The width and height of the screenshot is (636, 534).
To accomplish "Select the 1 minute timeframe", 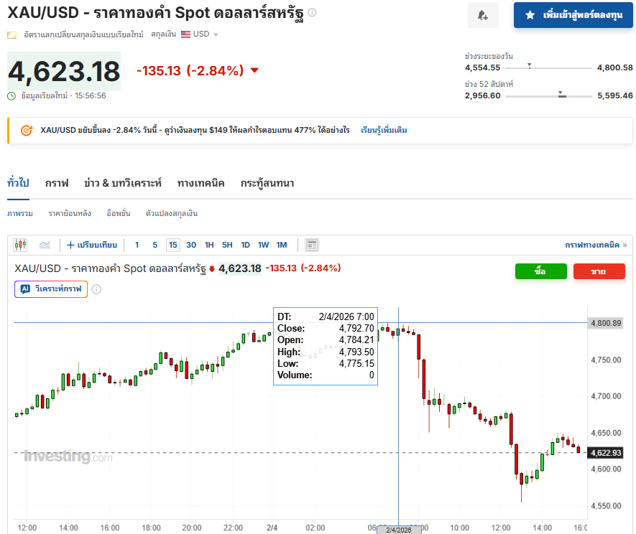I will click(x=137, y=245).
